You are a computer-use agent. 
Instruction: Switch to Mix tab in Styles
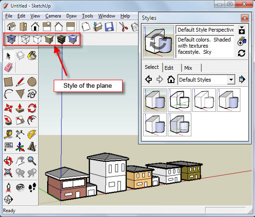point(191,68)
